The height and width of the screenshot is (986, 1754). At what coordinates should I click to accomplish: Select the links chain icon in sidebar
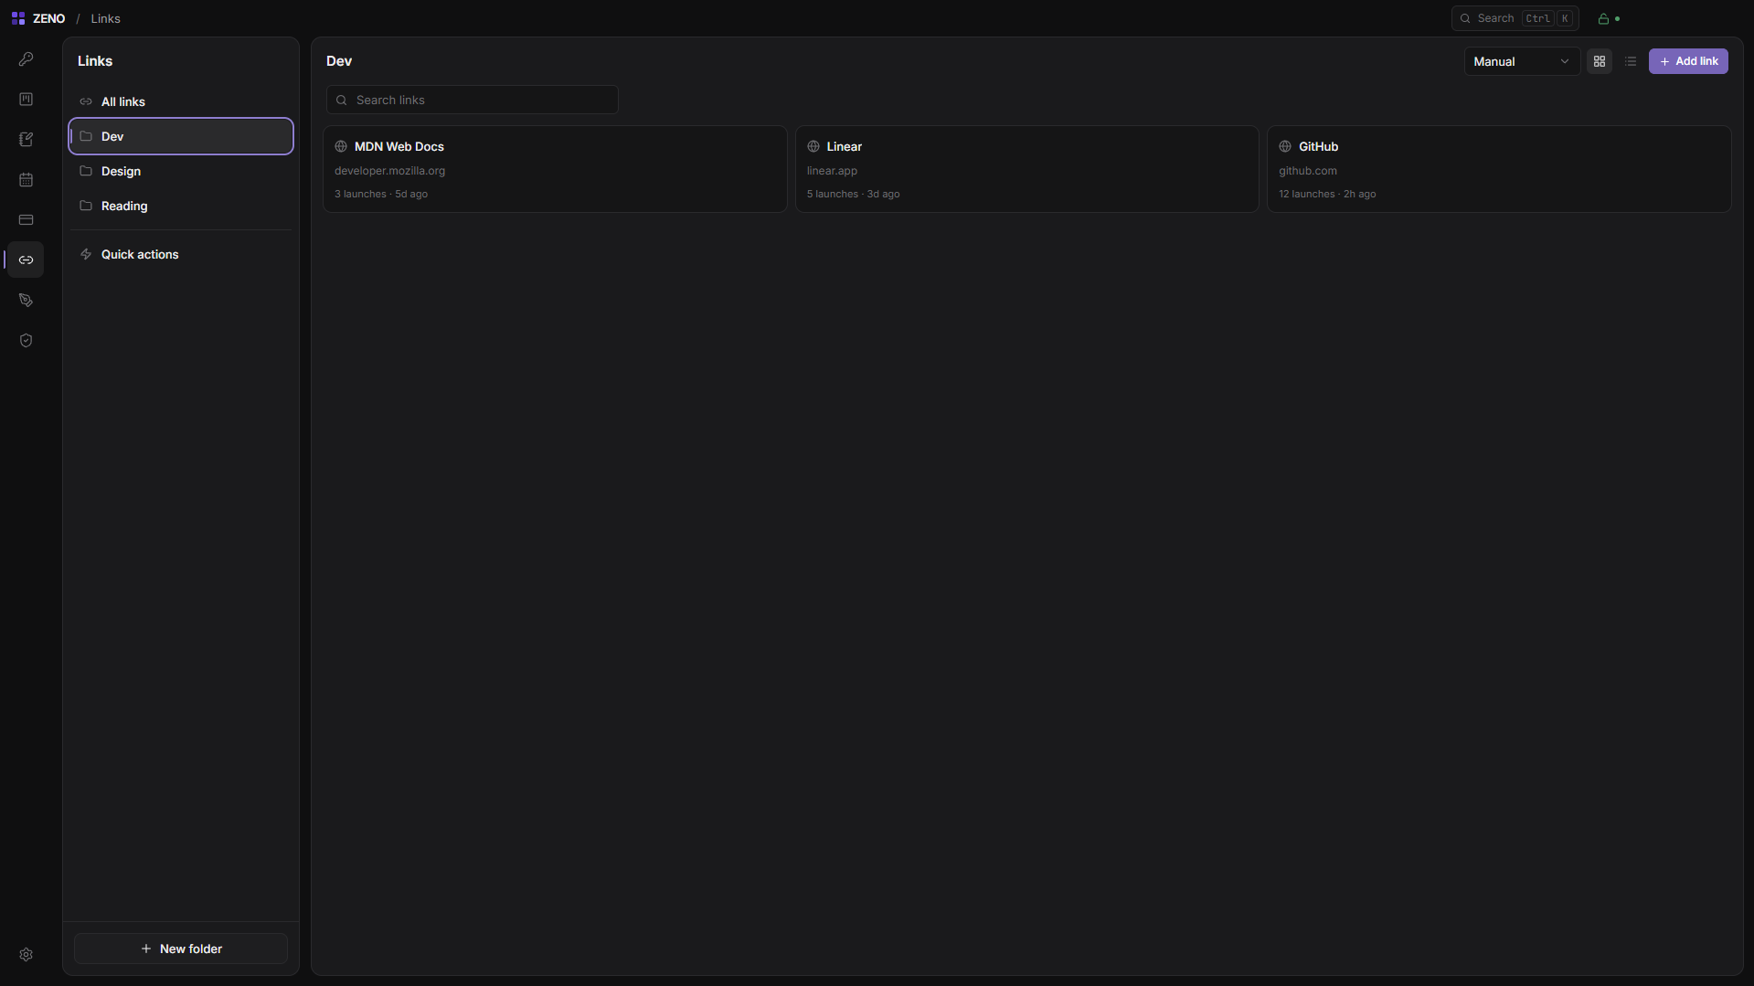tap(26, 260)
